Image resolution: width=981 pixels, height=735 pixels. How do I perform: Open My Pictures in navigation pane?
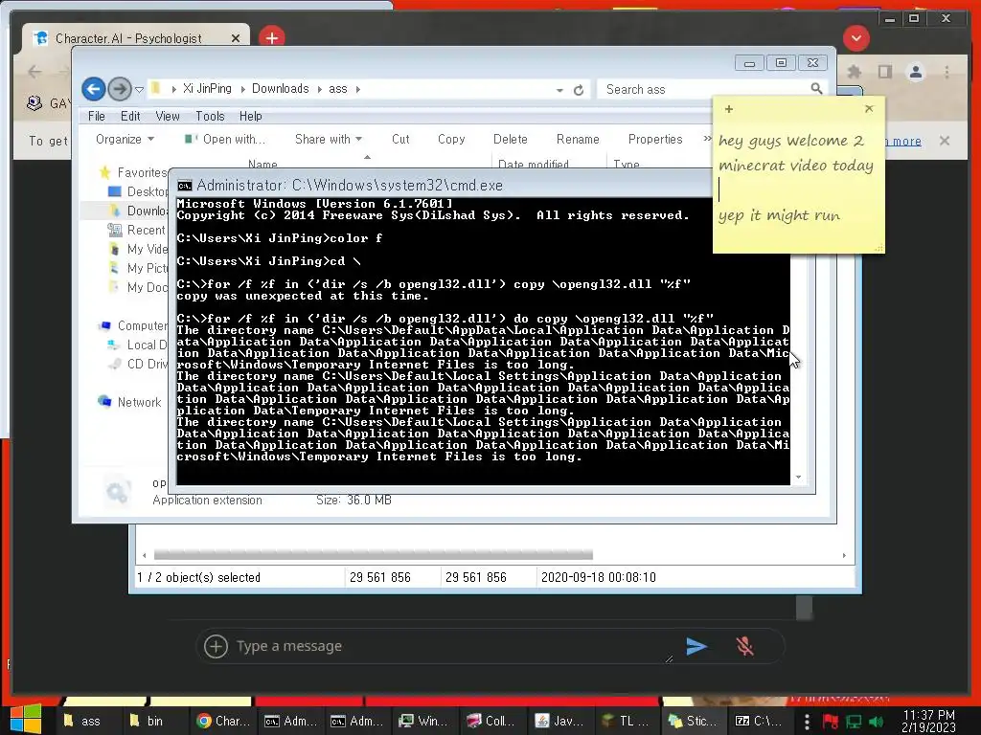tap(138, 268)
